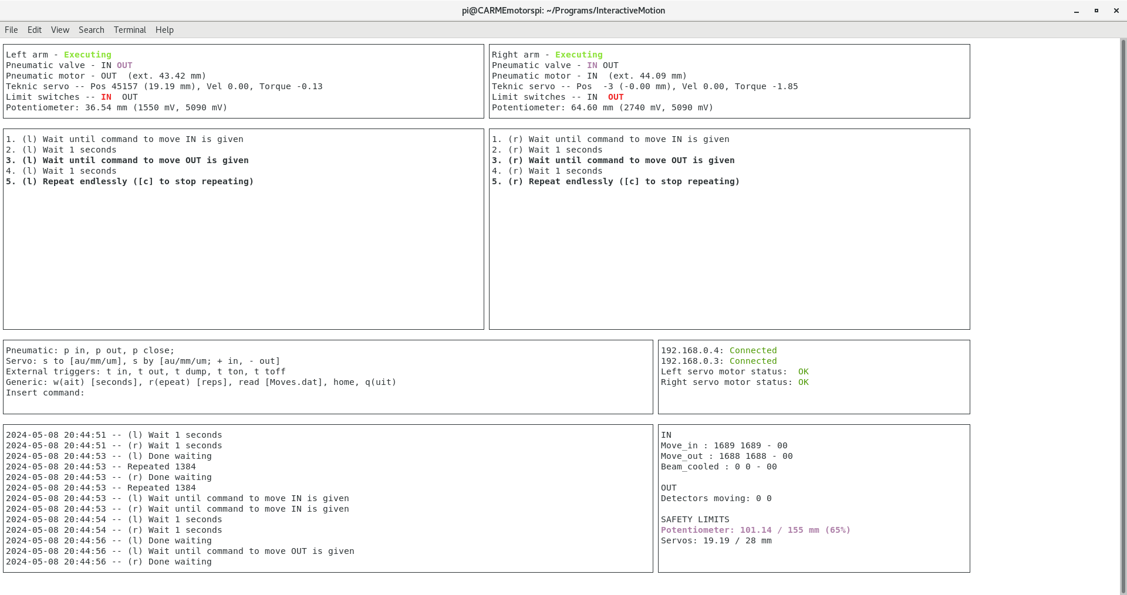Click the red 'OUT' right limit switch indicator

point(616,97)
